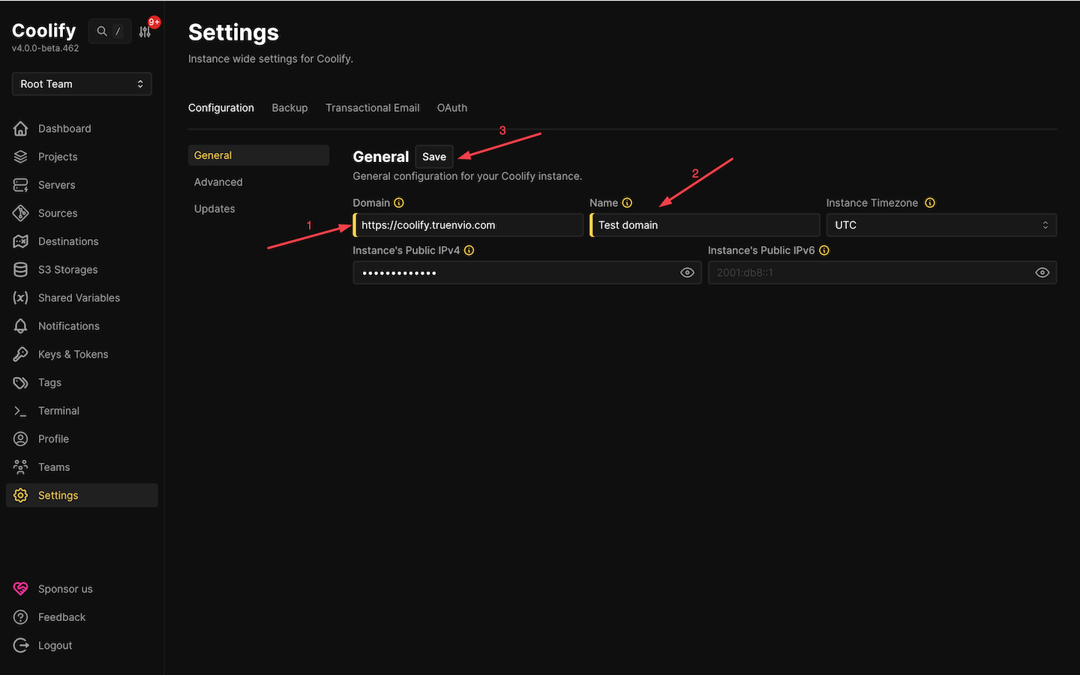Select the Servers sidebar icon

click(x=21, y=184)
